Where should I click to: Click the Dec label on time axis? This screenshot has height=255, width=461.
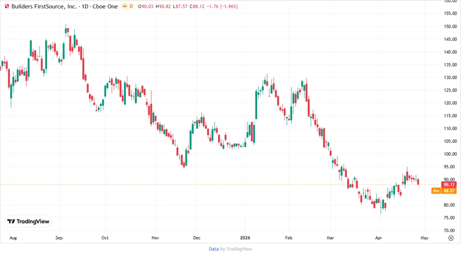tap(197, 238)
